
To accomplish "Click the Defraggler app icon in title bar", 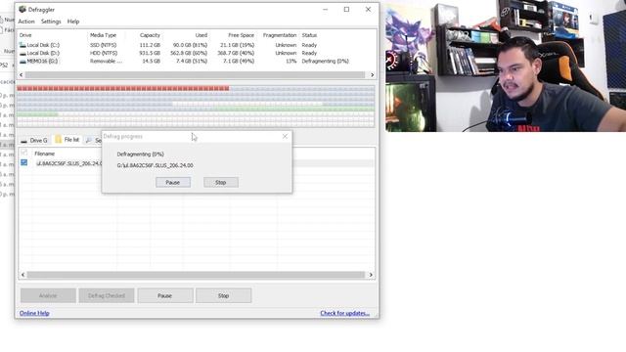I will pos(22,9).
